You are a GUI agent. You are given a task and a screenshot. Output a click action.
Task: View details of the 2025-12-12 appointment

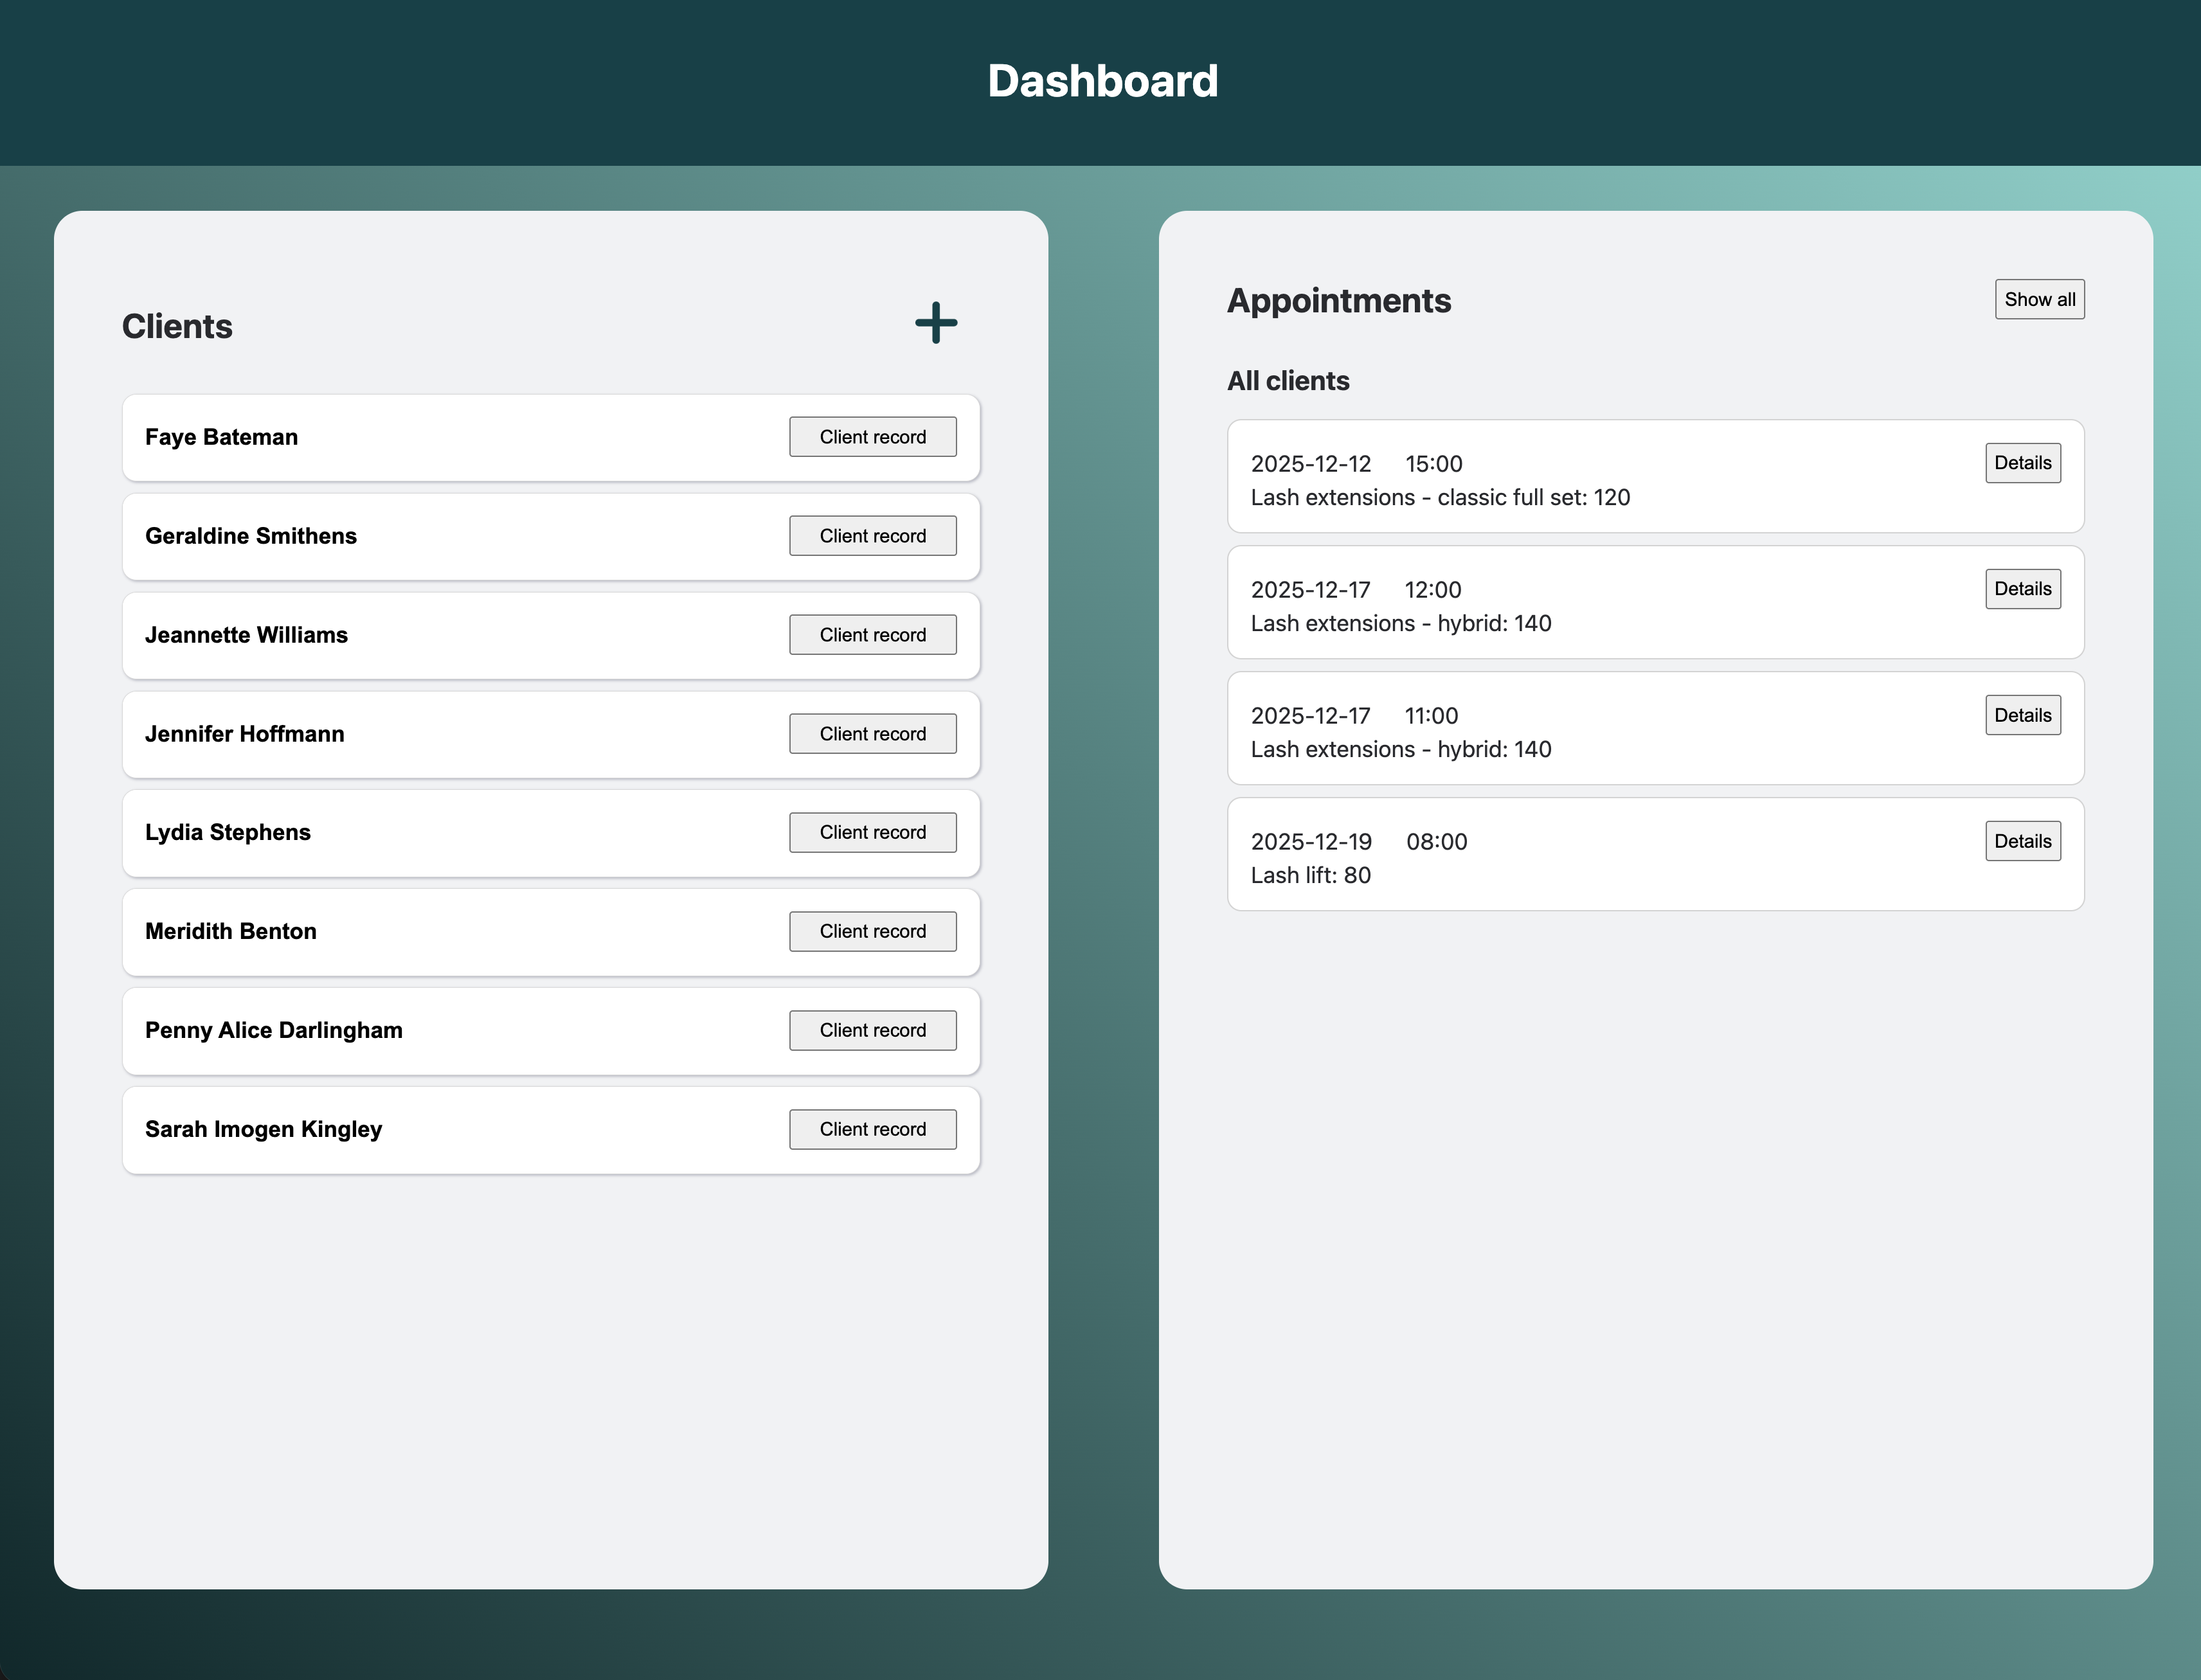point(2022,462)
